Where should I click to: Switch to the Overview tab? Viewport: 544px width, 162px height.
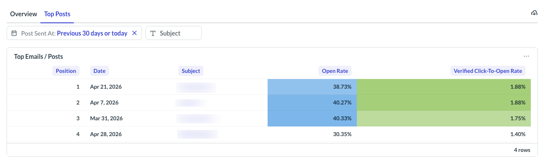24,14
